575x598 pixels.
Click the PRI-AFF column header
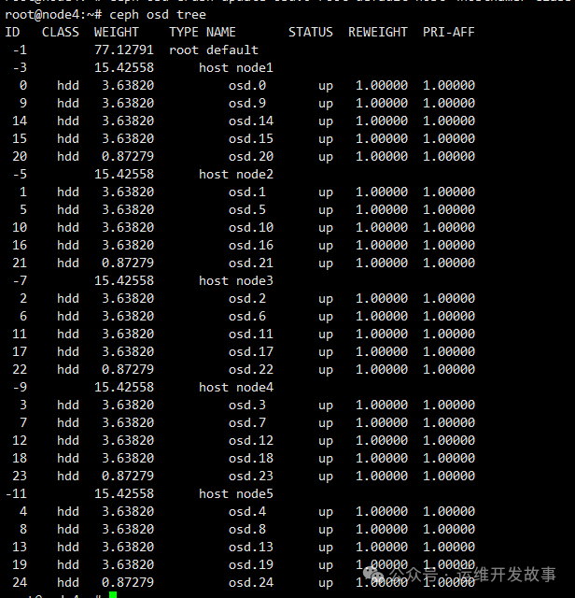click(x=448, y=32)
